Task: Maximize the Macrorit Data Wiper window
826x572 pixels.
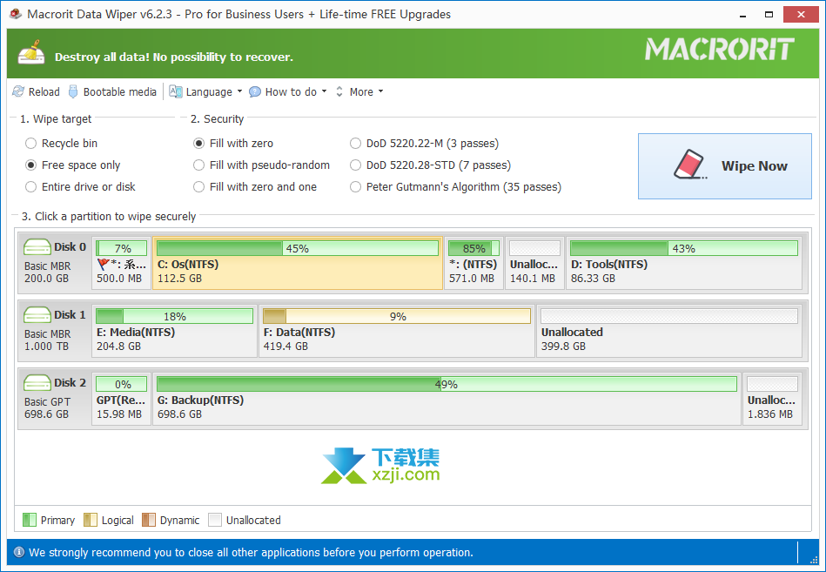Action: click(x=769, y=14)
